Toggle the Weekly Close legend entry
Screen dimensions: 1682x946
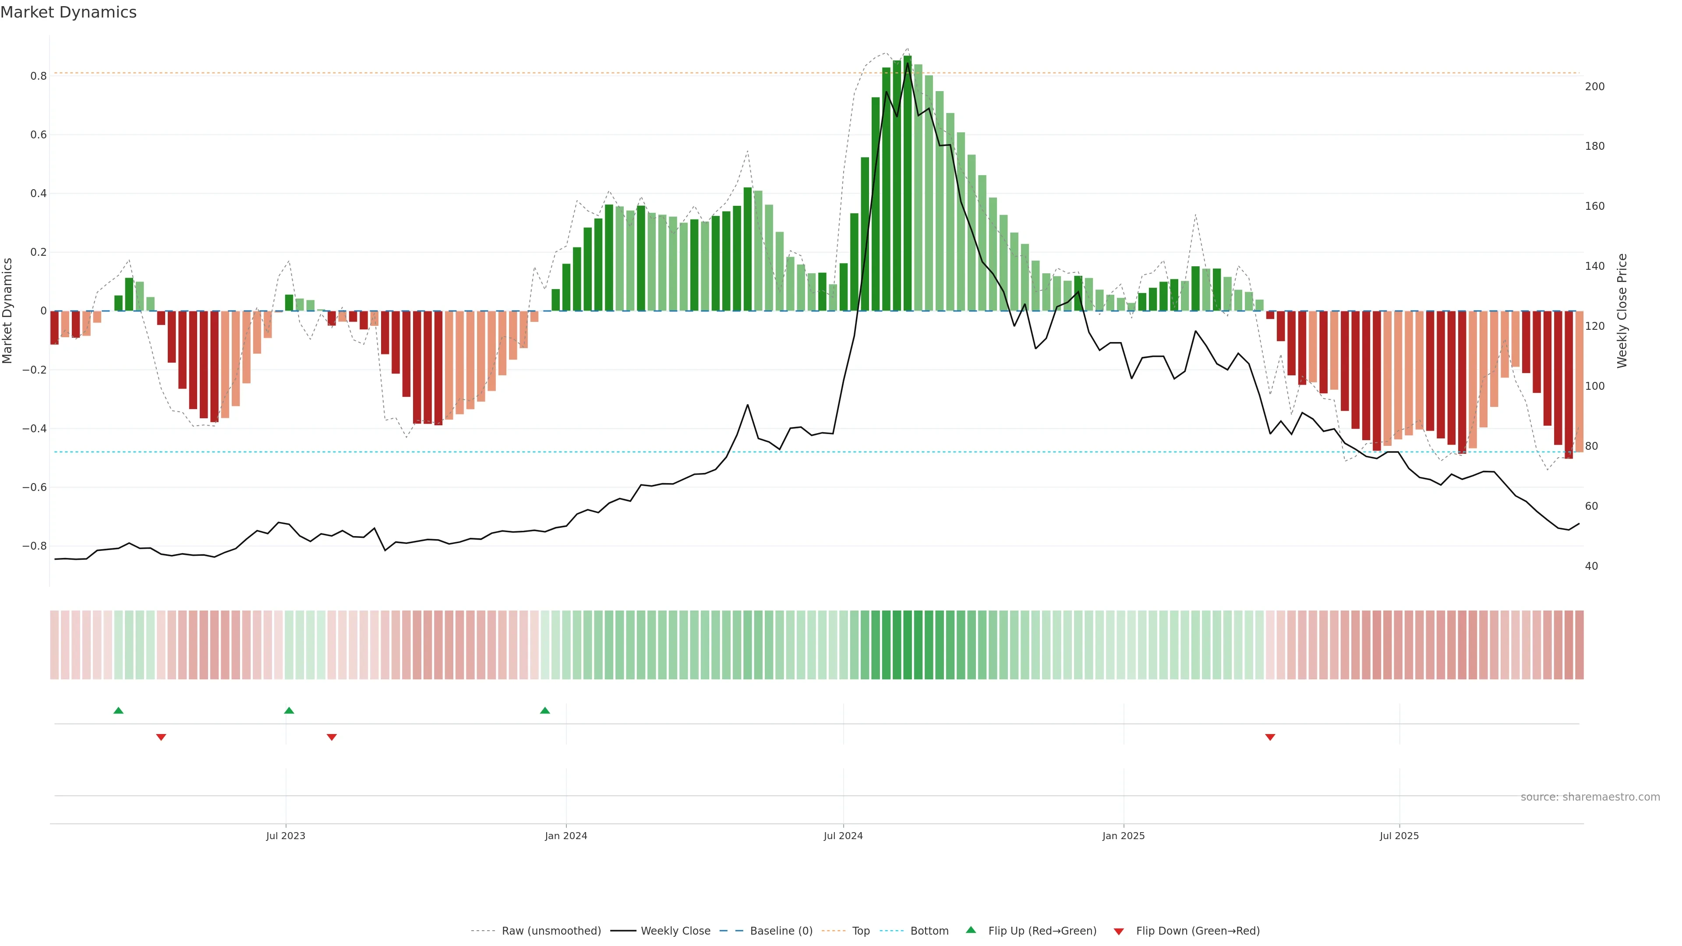tap(675, 931)
